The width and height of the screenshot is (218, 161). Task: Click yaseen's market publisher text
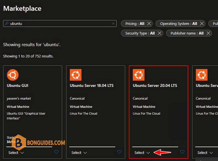pos(19,98)
